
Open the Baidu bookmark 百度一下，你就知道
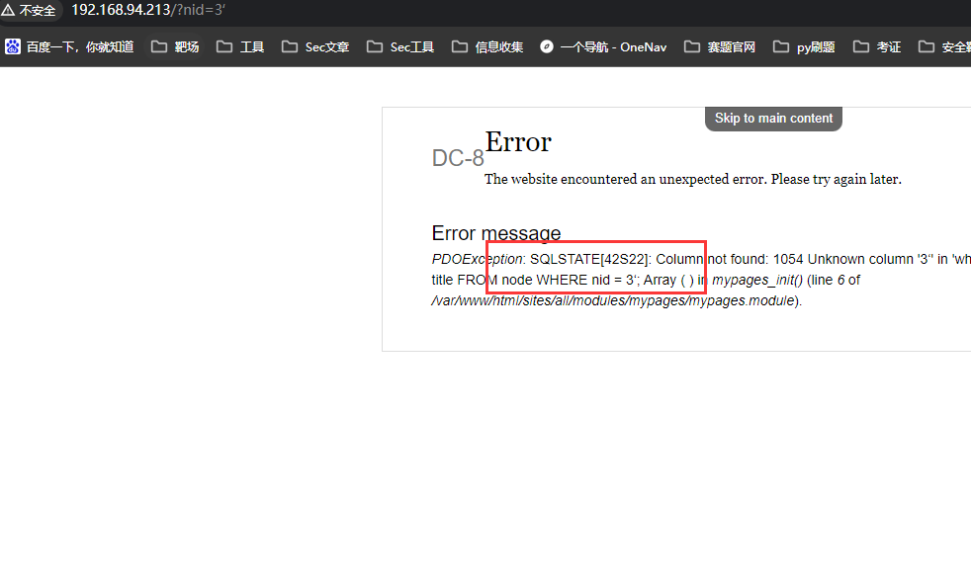[x=70, y=47]
